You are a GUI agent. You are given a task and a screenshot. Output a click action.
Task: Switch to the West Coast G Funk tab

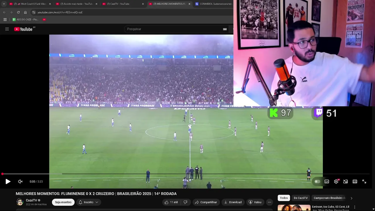pos(30,4)
